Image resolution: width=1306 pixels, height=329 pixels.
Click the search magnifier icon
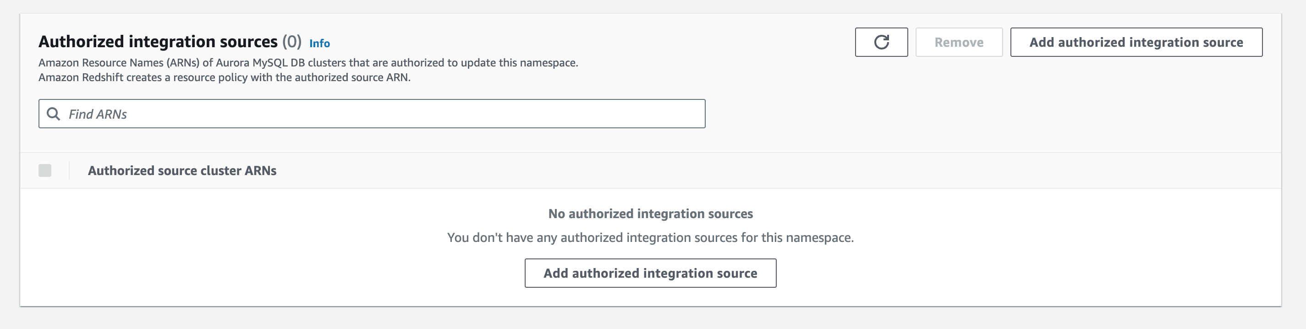53,114
